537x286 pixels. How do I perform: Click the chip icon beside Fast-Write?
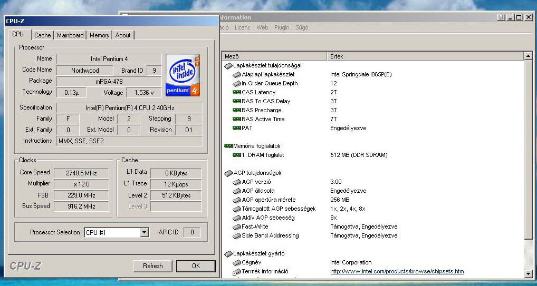coord(237,227)
